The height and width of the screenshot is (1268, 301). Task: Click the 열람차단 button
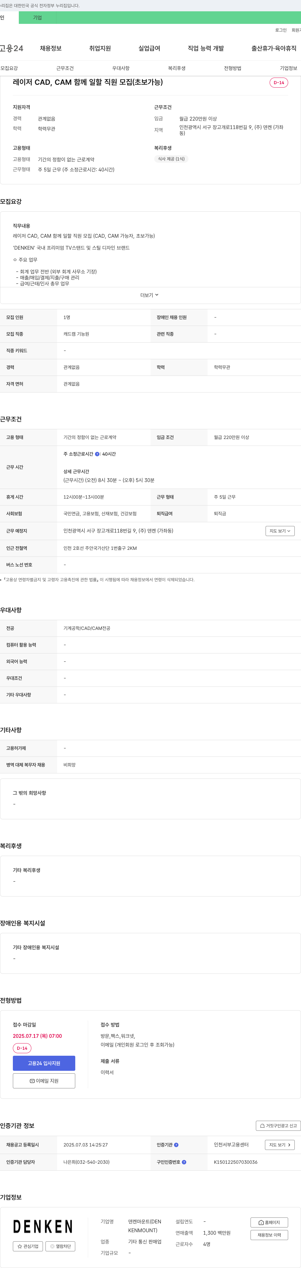tap(60, 1246)
